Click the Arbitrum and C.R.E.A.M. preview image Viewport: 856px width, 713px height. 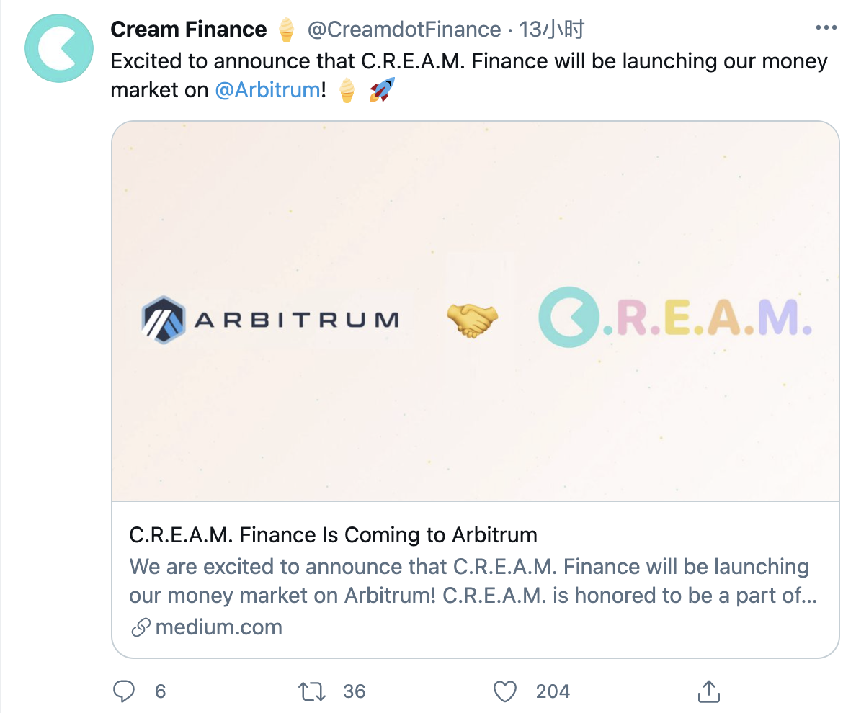point(476,311)
